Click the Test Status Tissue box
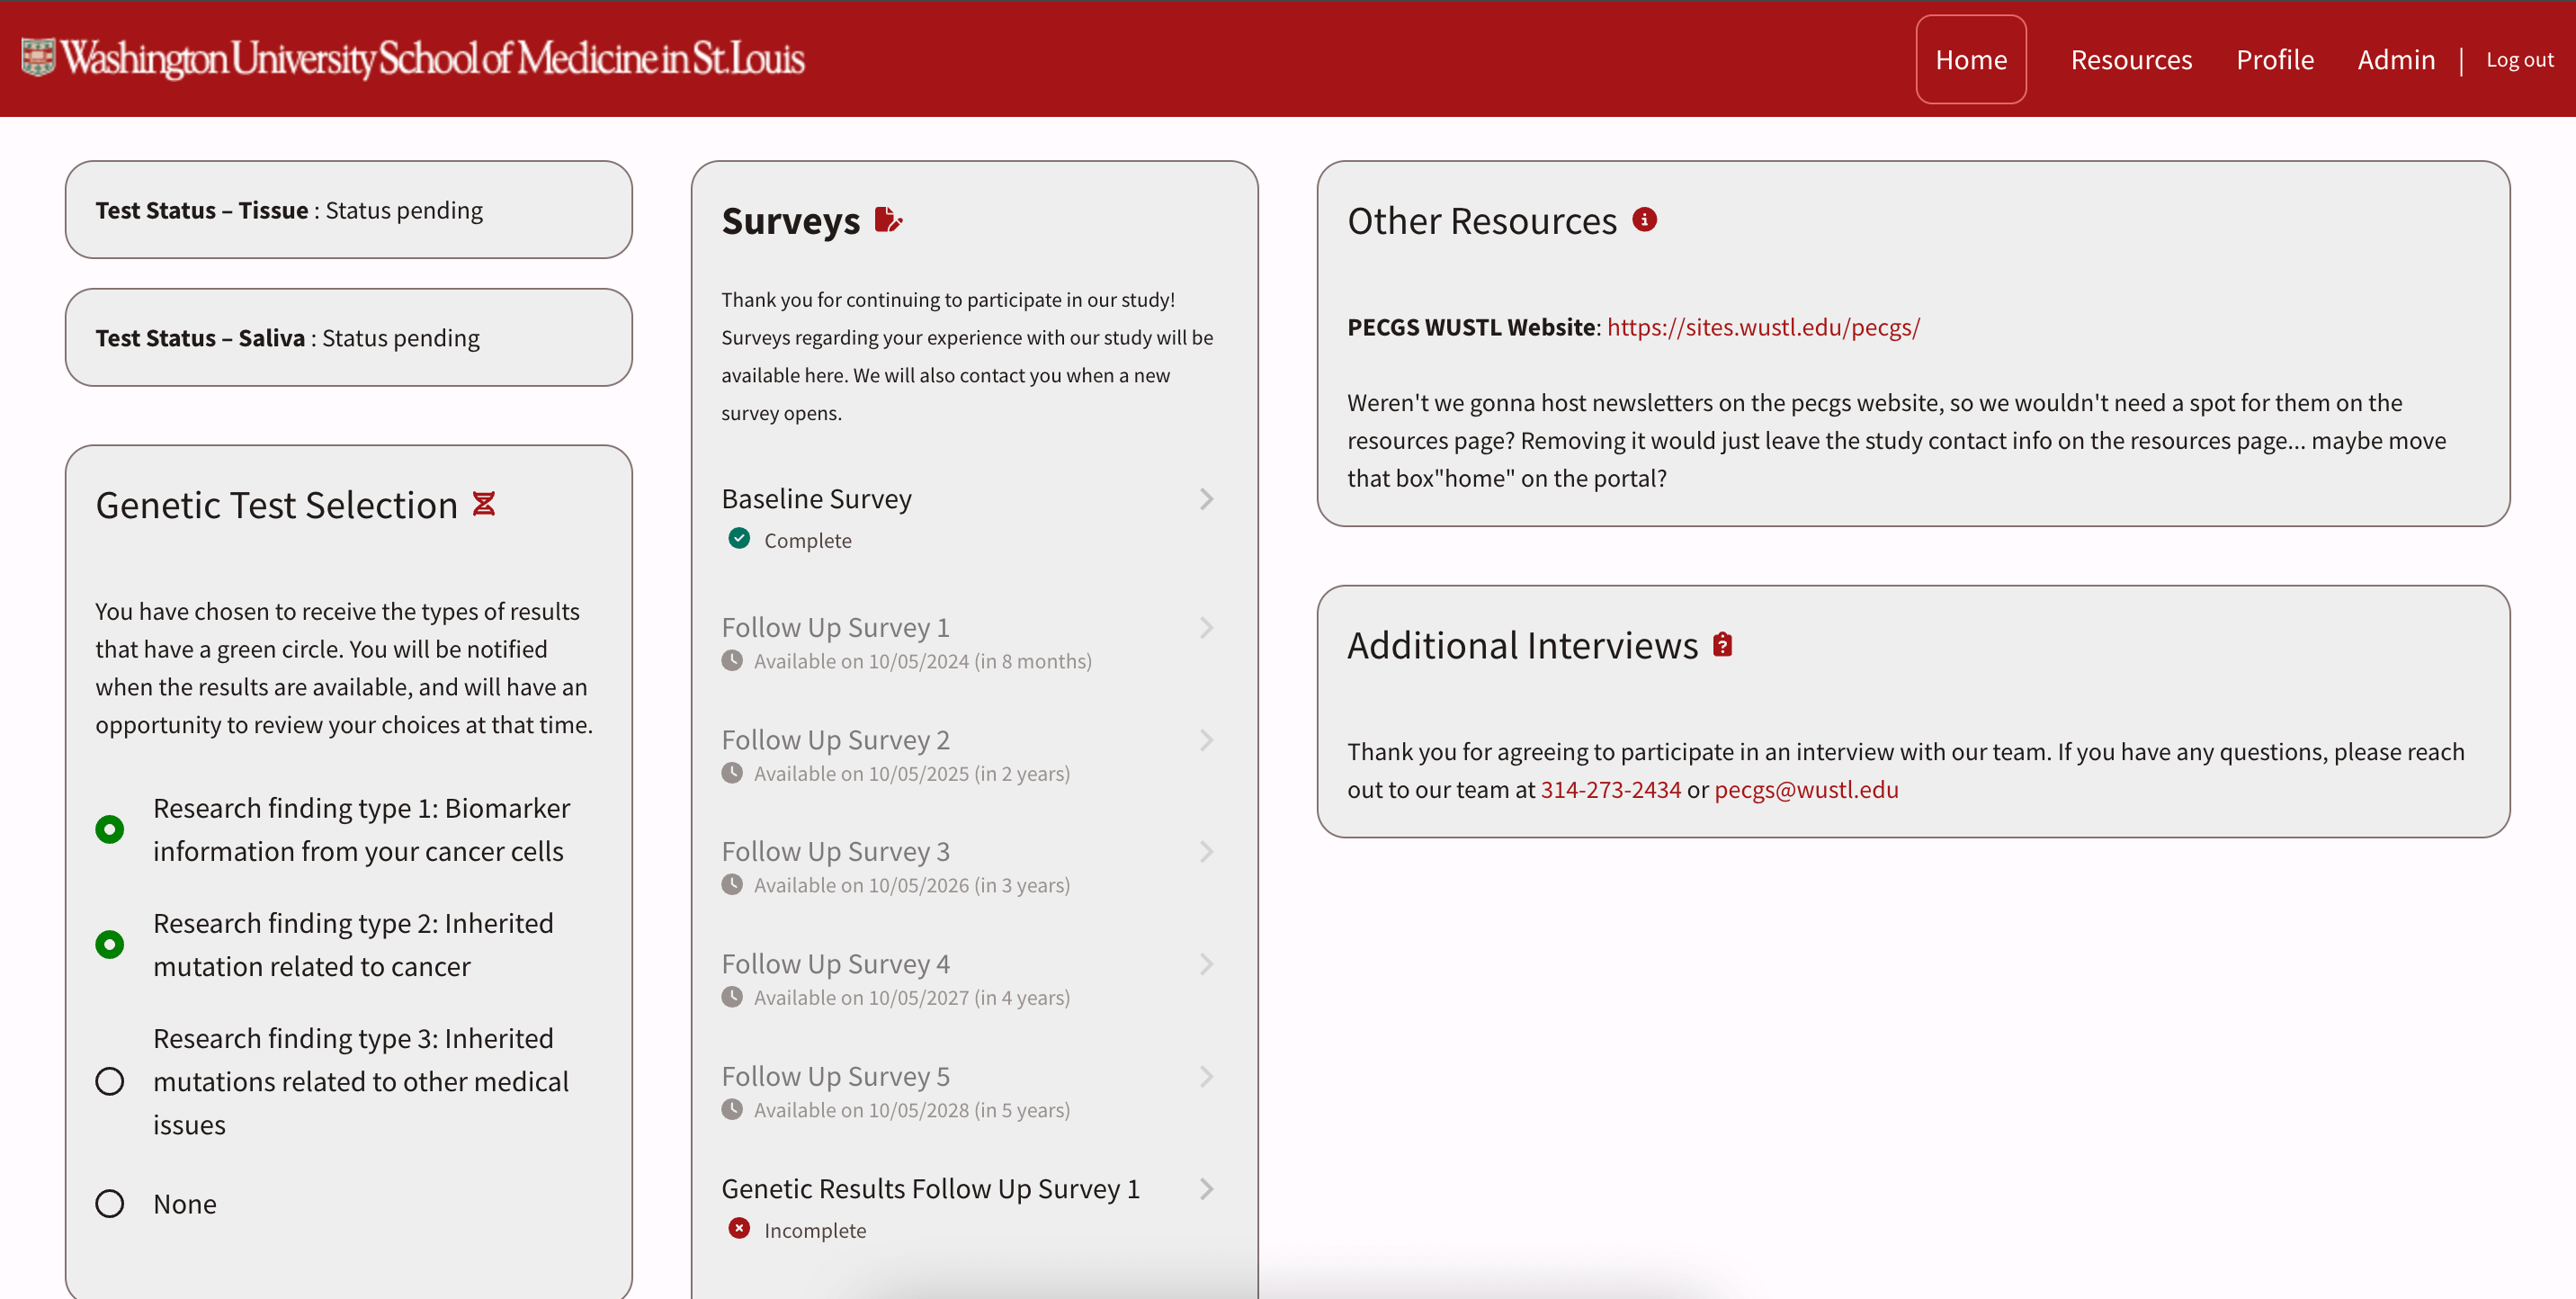This screenshot has width=2576, height=1299. pyautogui.click(x=348, y=210)
